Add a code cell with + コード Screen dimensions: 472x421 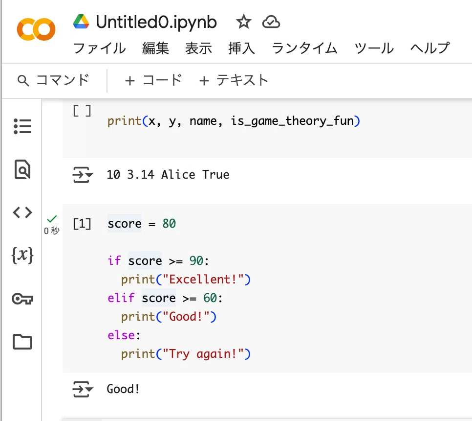[x=153, y=80]
